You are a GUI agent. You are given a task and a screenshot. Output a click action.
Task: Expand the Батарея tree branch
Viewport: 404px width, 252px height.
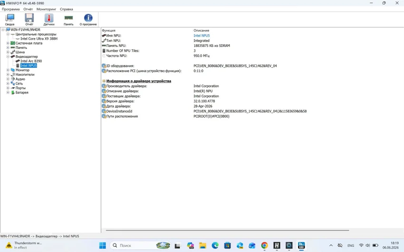8,93
